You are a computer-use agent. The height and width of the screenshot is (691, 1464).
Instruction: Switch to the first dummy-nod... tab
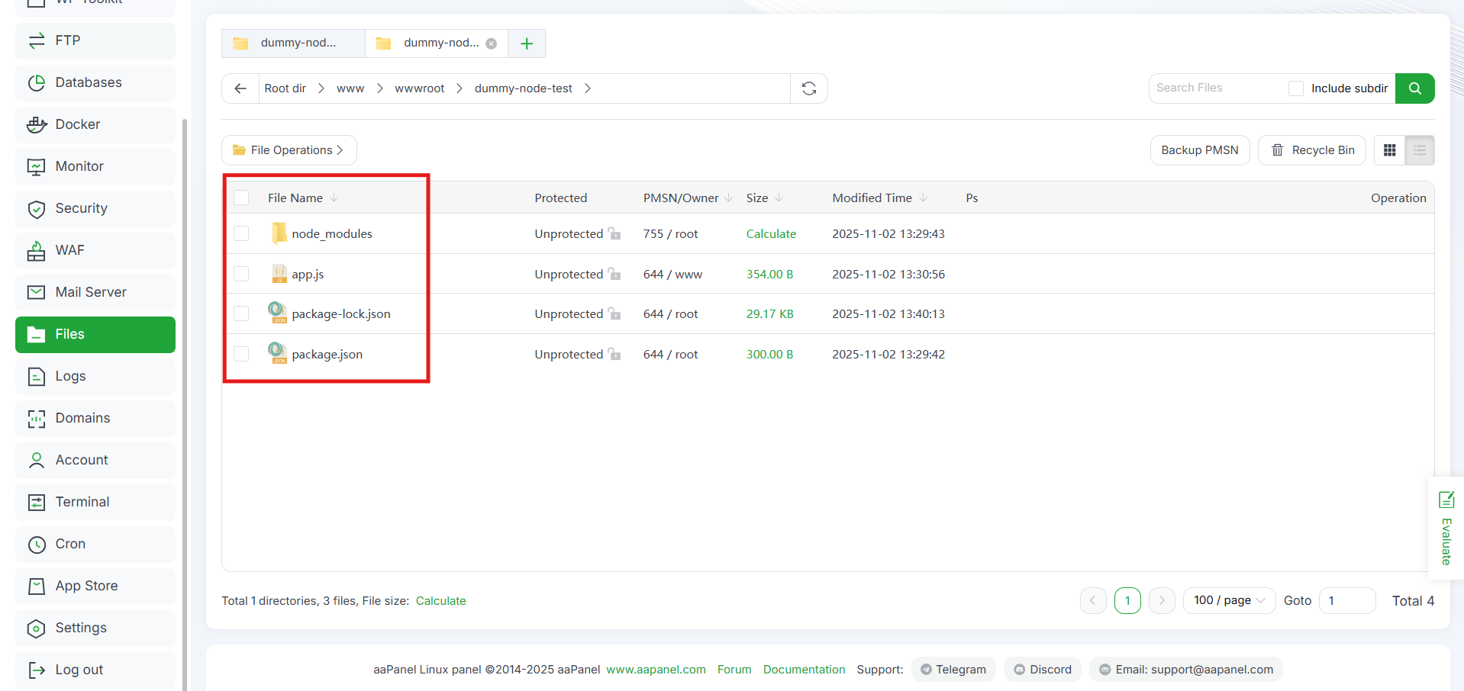click(293, 43)
